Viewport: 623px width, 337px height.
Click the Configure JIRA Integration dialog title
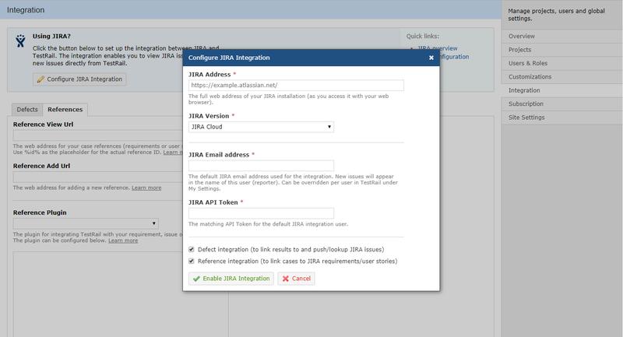point(229,58)
